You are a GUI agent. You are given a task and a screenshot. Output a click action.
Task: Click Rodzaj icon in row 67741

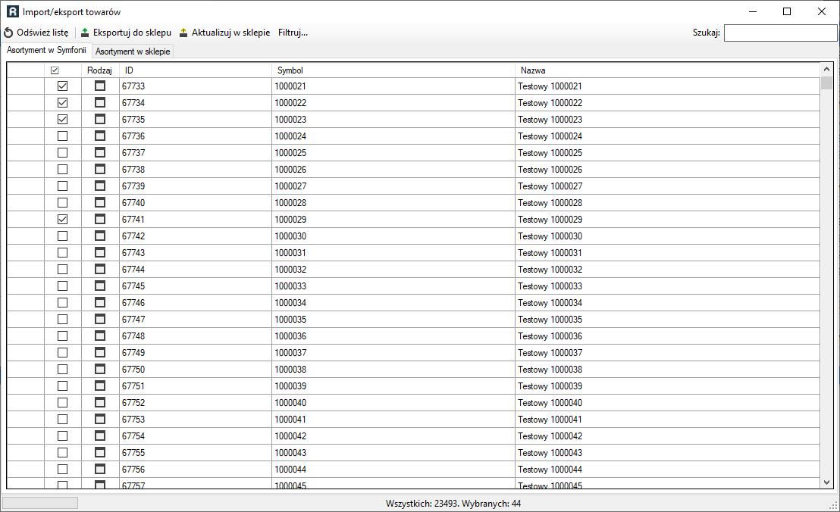(100, 219)
